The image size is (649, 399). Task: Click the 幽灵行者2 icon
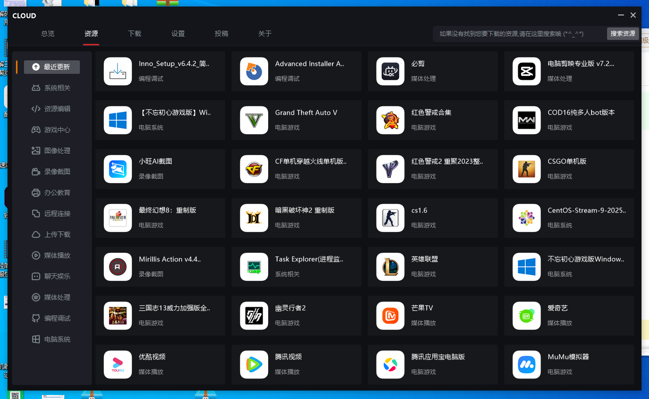click(254, 316)
